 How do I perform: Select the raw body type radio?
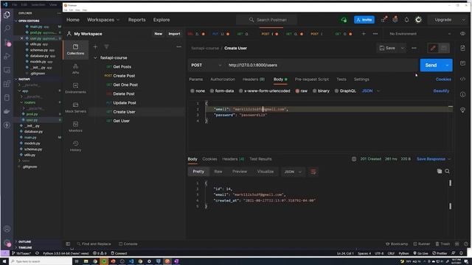pos(297,91)
